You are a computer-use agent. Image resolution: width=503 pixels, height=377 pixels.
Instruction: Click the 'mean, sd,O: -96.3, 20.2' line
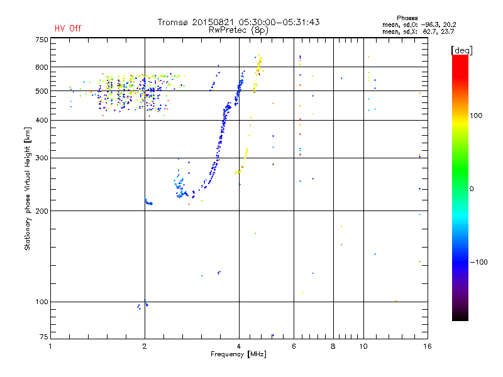tap(419, 25)
